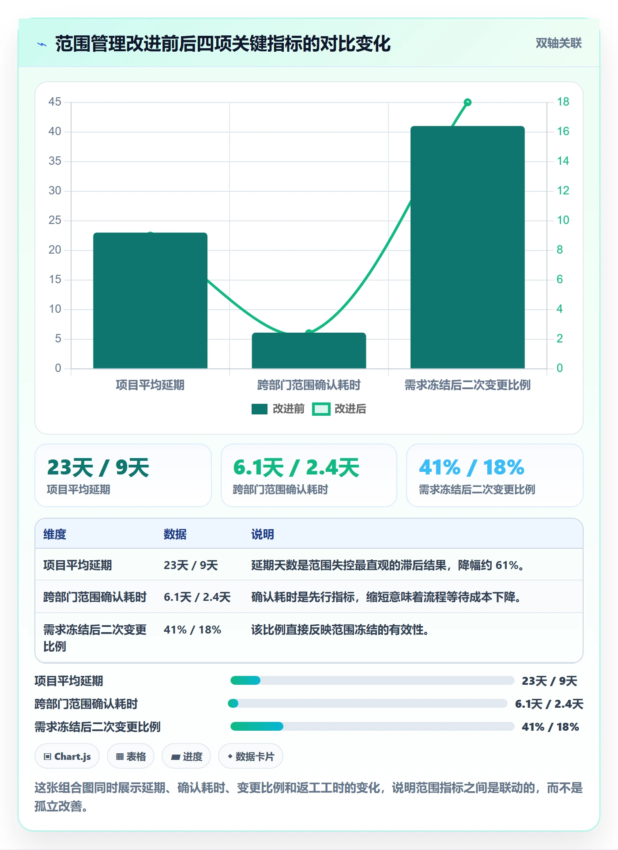
Task: Click the 项目平均延期 bar in chart
Action: pos(150,300)
